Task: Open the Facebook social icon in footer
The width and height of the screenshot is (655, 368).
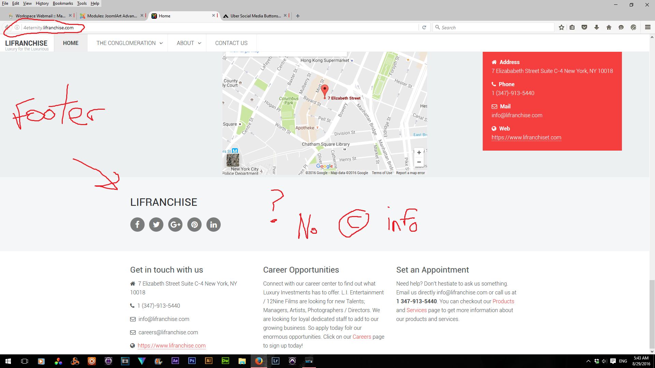Action: 137,225
